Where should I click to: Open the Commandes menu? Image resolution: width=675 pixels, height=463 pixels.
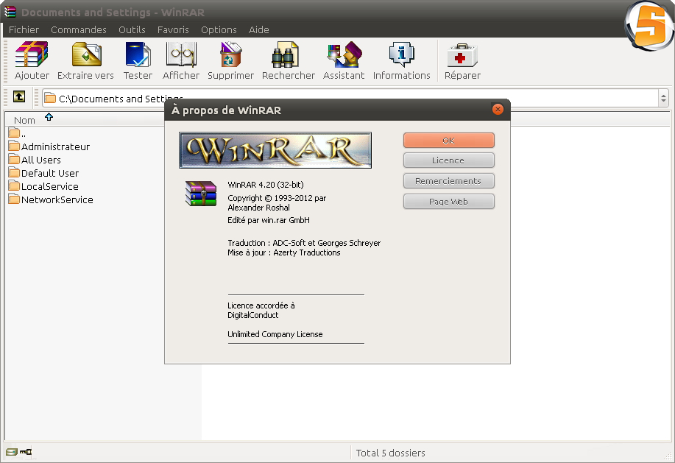pyautogui.click(x=78, y=29)
